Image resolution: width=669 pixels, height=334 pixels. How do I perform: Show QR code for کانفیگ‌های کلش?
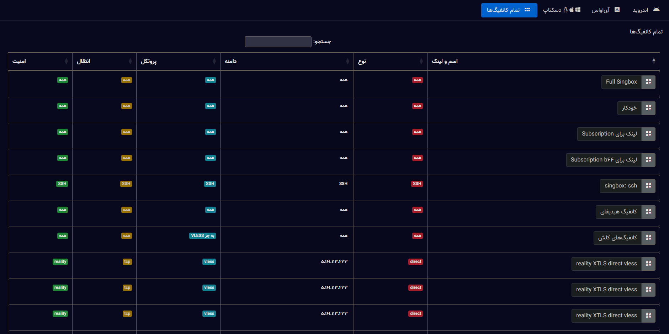[x=648, y=238]
